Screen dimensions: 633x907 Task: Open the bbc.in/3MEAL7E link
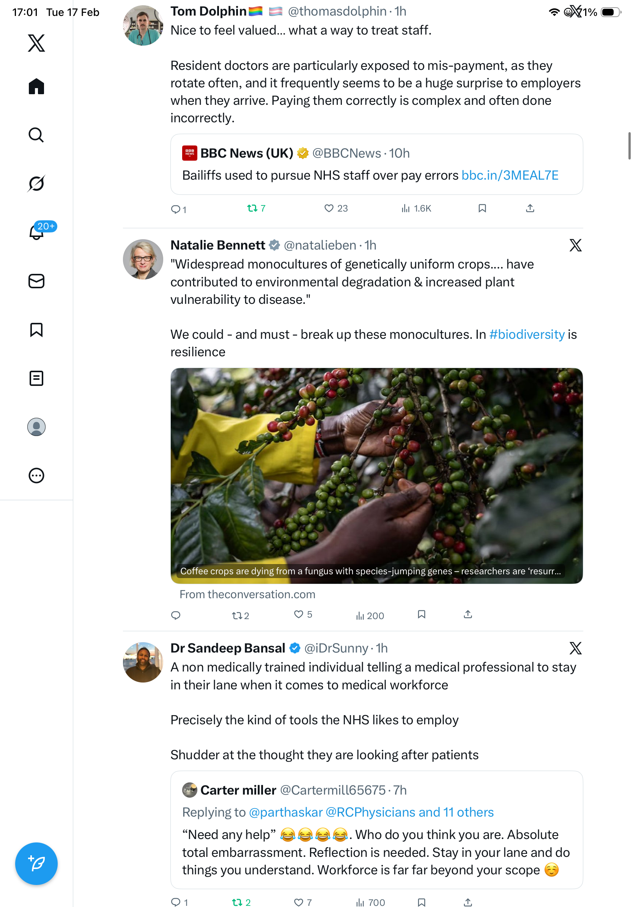point(510,175)
